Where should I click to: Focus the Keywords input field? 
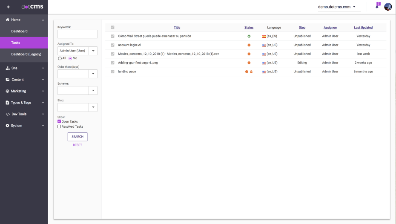tap(77, 34)
